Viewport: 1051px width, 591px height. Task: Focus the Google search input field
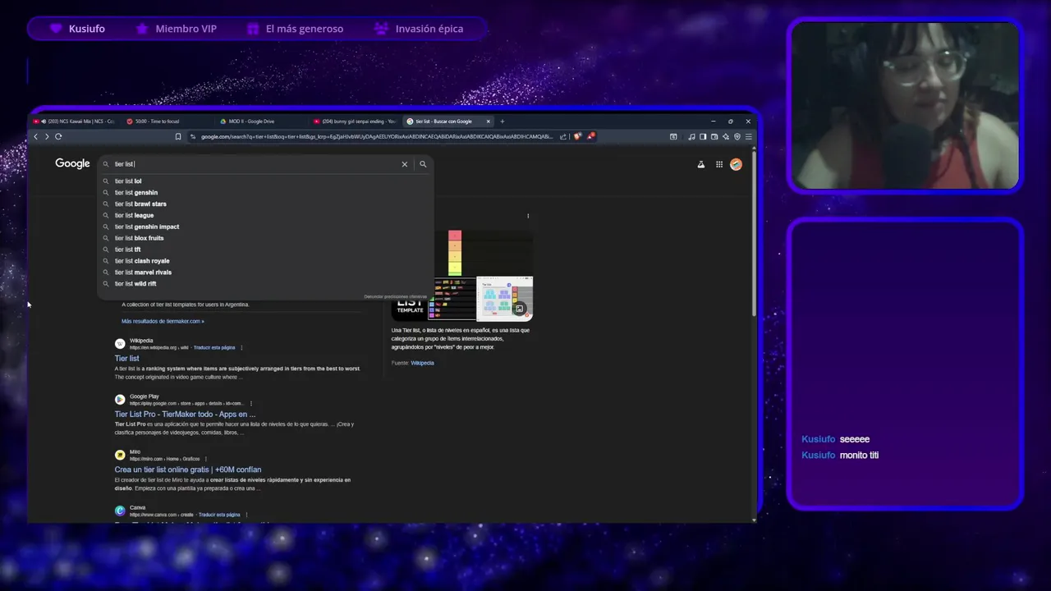tap(255, 164)
